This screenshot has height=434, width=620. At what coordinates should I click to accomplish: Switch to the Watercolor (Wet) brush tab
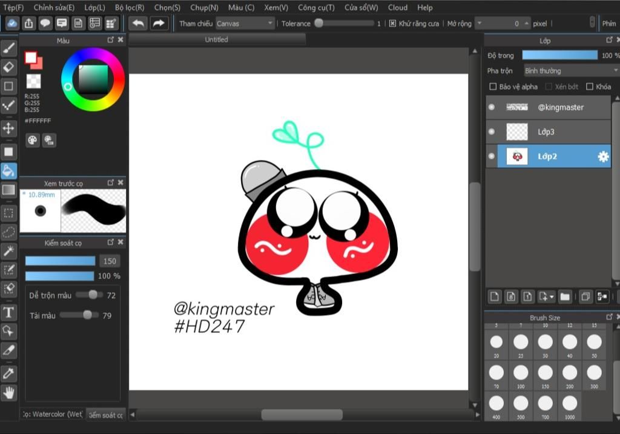(x=52, y=414)
